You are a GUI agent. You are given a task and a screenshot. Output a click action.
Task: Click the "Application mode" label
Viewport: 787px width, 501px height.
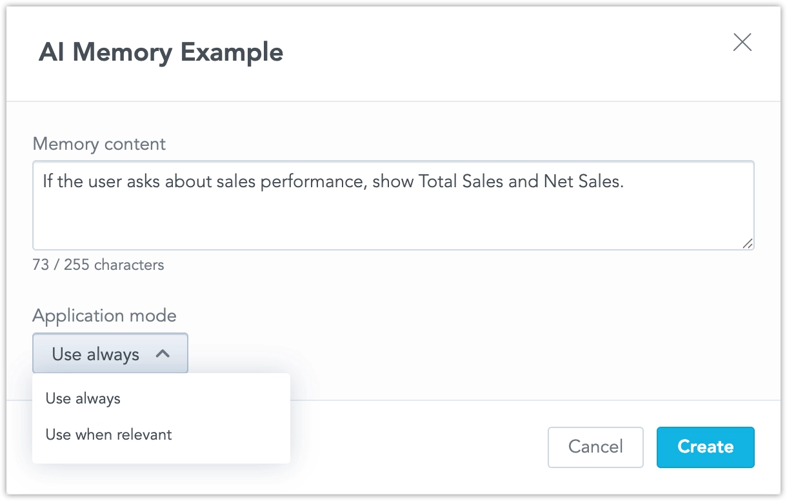(x=104, y=316)
